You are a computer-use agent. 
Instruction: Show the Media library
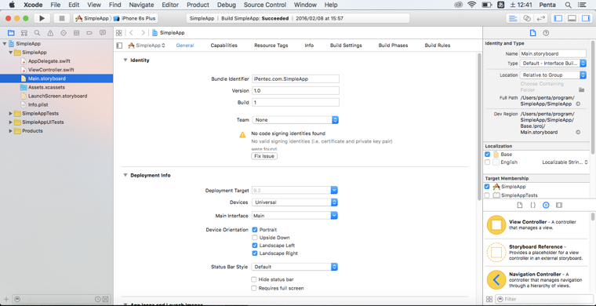coord(558,206)
